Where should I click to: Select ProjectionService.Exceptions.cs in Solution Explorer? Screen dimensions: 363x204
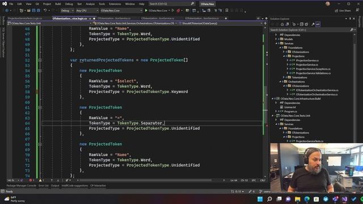click(313, 69)
